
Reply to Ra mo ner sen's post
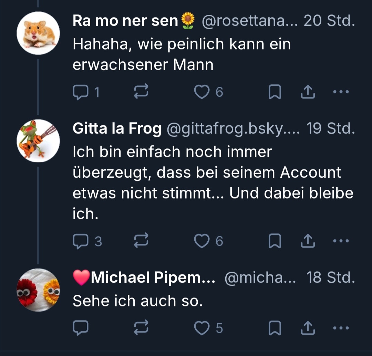pyautogui.click(x=81, y=92)
